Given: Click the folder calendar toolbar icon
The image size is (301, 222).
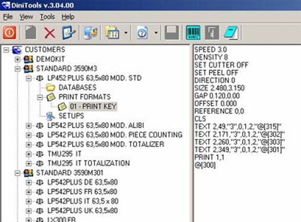Looking at the screenshot, I should tap(112, 32).
